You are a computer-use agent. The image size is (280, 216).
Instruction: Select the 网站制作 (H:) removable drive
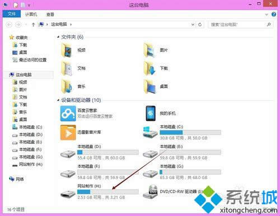pos(100,192)
